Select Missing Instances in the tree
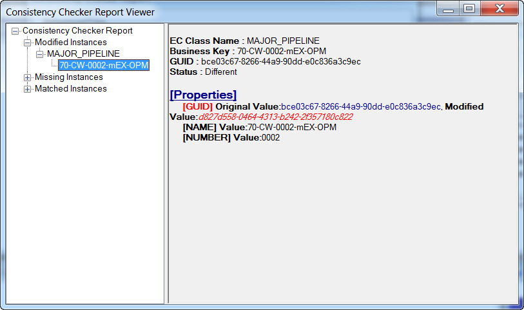The width and height of the screenshot is (524, 310). click(69, 77)
